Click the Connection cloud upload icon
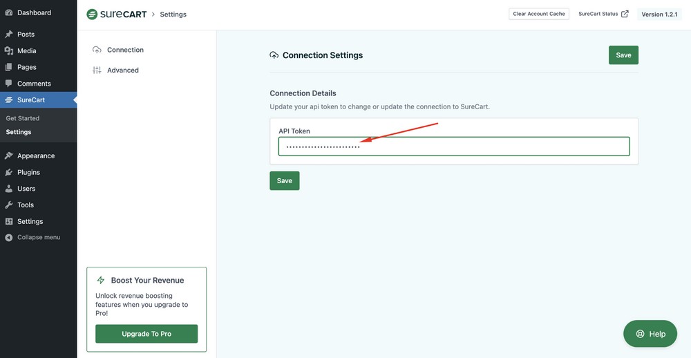691x358 pixels. [97, 50]
